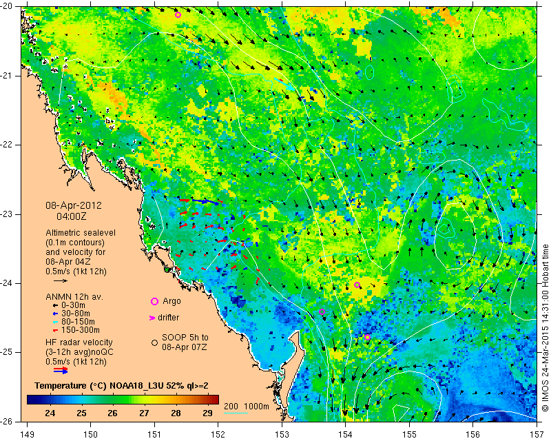Screen dimensions: 551x441
Task: Click the '1000m' depth contour label
Action: [256, 407]
